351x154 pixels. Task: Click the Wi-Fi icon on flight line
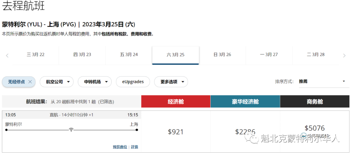(x=71, y=129)
